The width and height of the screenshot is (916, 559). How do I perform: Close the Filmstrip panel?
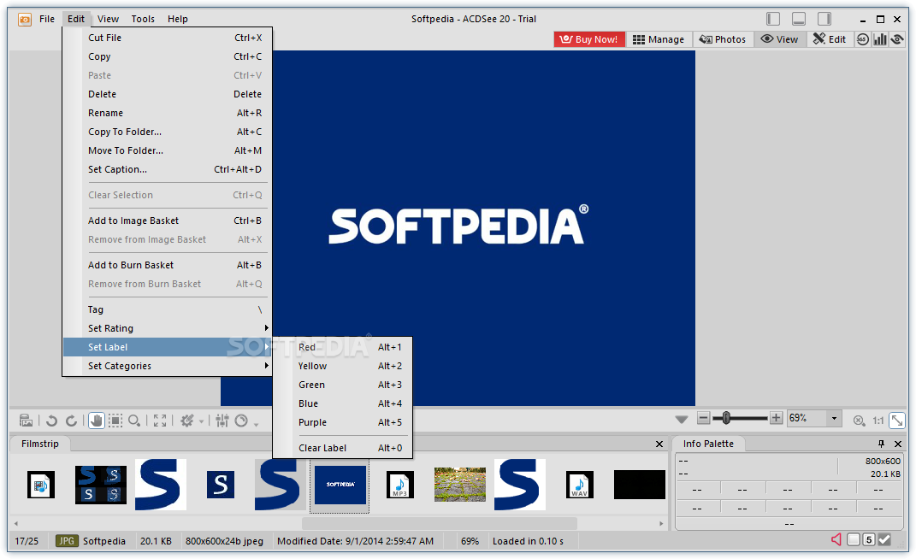[x=659, y=444]
